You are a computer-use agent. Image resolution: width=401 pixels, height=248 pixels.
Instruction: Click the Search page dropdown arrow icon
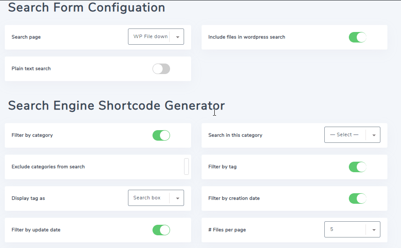pos(177,37)
